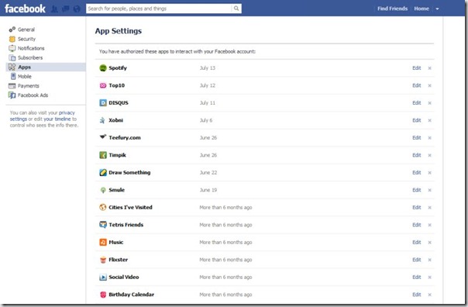Click the Teefury.com app icon

(x=103, y=137)
